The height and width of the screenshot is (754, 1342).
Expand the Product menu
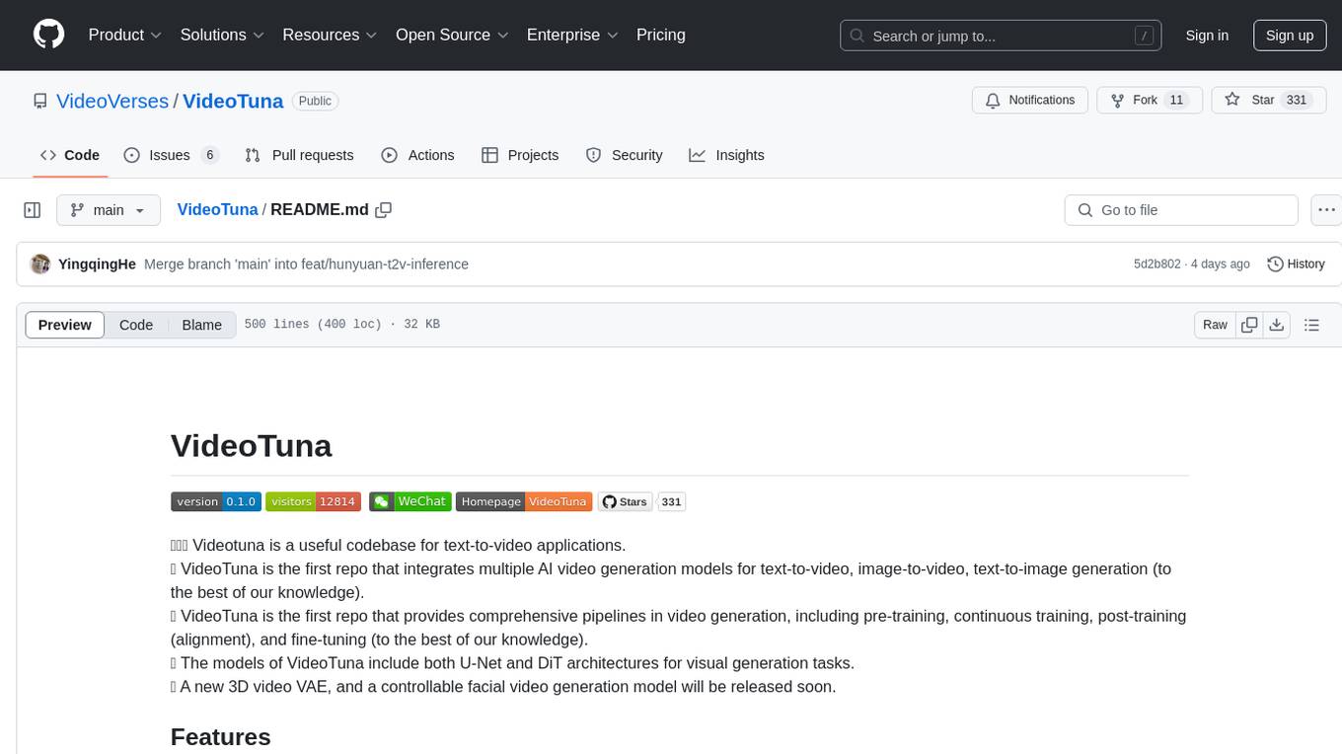(x=125, y=35)
